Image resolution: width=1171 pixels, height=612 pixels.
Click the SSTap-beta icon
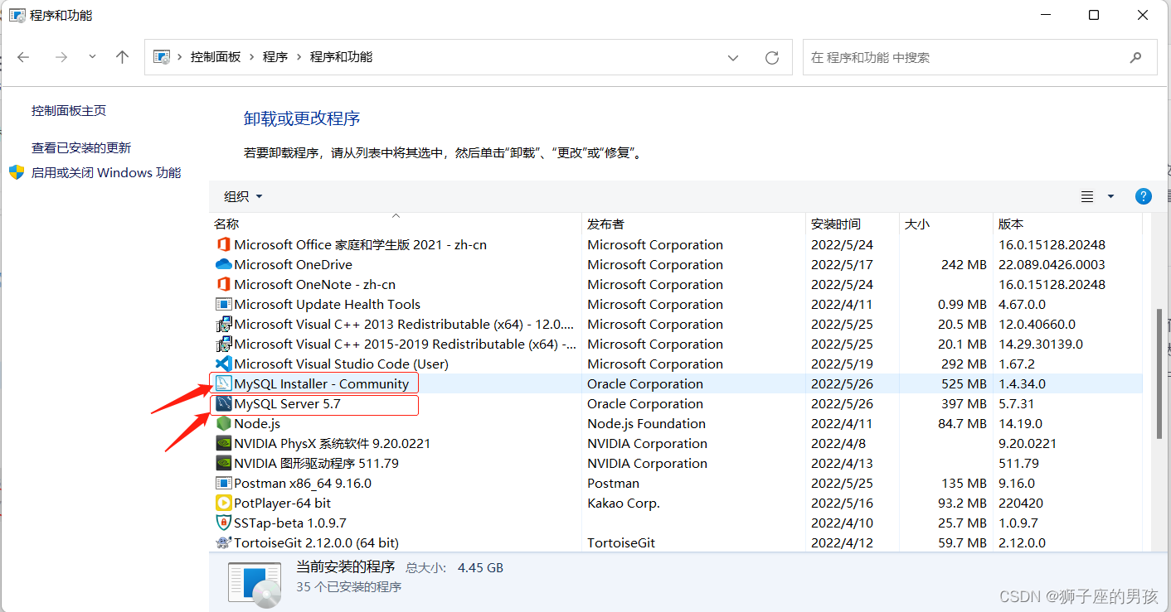[x=223, y=523]
